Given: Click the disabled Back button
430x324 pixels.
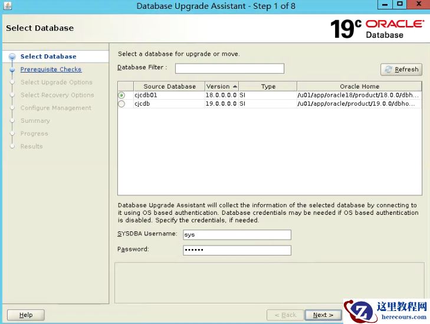Looking at the screenshot, I should (285, 315).
